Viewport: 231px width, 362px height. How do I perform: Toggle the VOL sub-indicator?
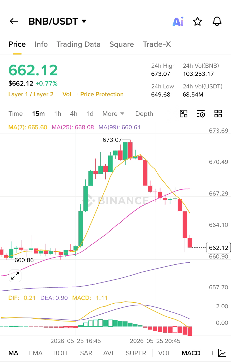point(165,353)
